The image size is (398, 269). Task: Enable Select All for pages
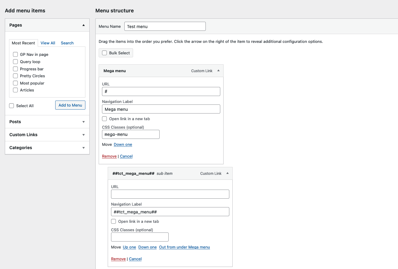(11, 106)
